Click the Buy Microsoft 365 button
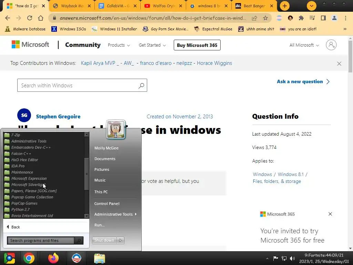Screen dimensions: 353x265 coord(197,45)
